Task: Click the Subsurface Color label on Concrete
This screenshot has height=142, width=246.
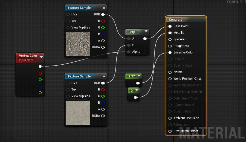Action: tap(185, 98)
